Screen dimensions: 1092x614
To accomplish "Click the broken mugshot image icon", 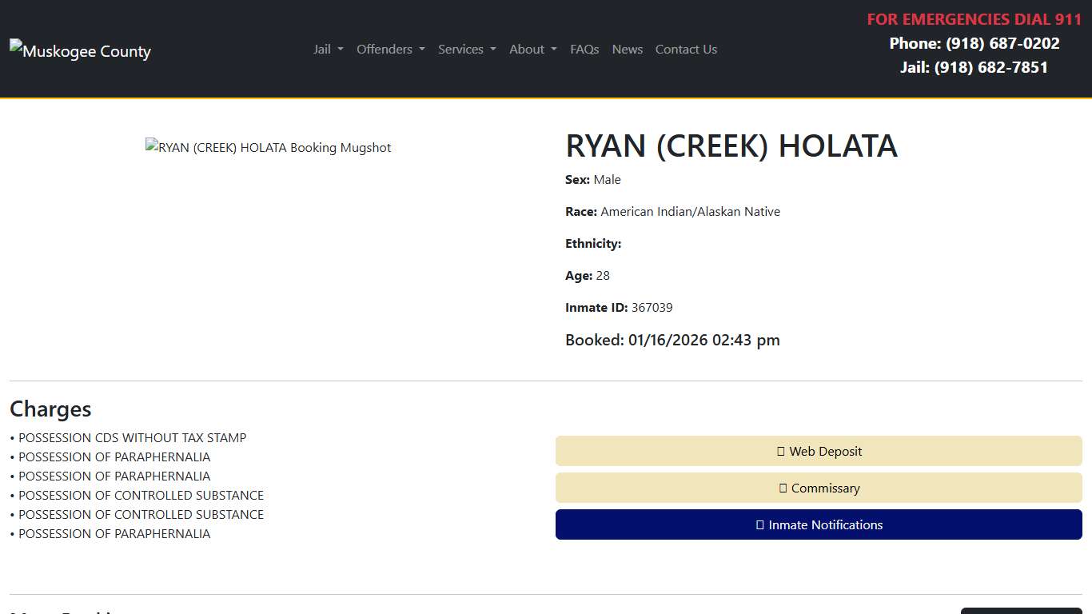I will (152, 146).
